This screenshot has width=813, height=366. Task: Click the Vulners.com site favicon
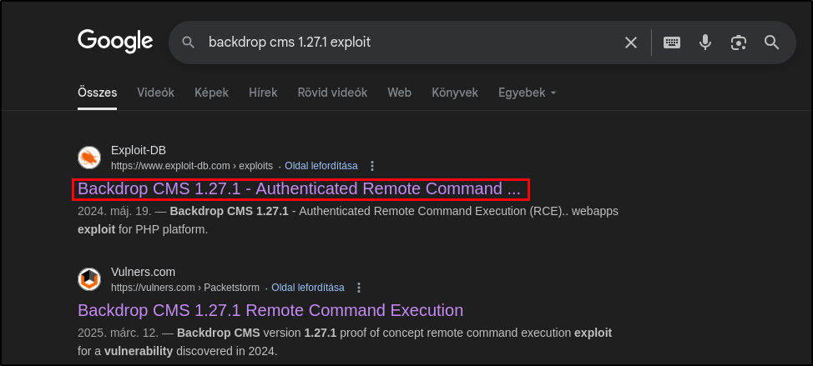tap(89, 279)
